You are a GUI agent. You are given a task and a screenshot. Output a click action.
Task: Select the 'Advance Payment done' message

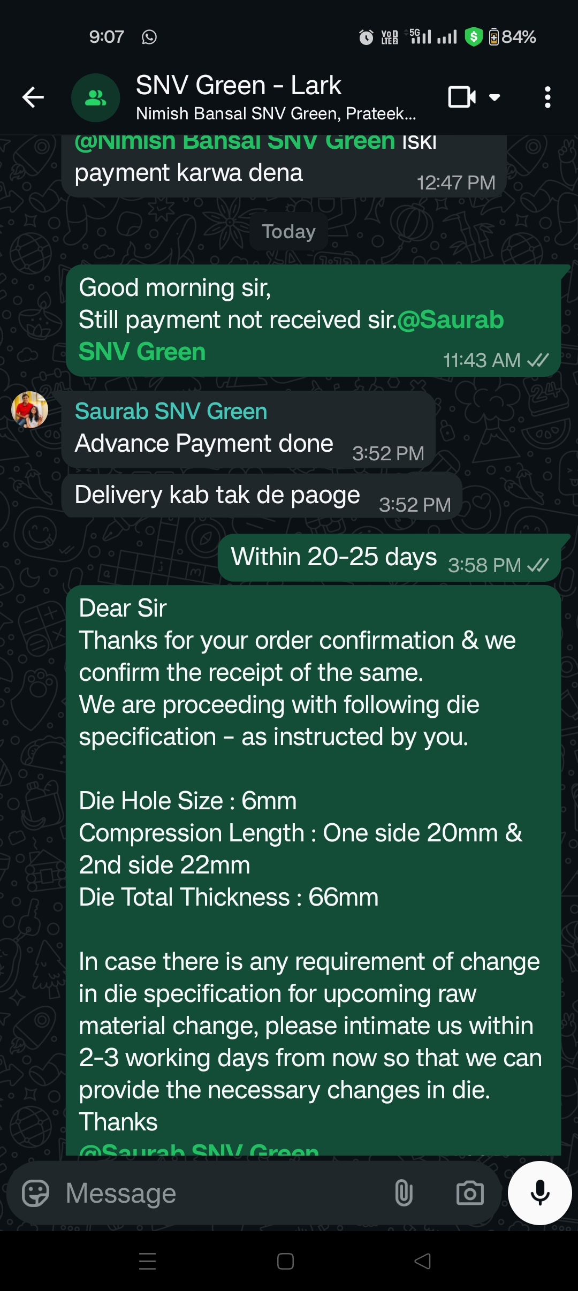point(248,430)
